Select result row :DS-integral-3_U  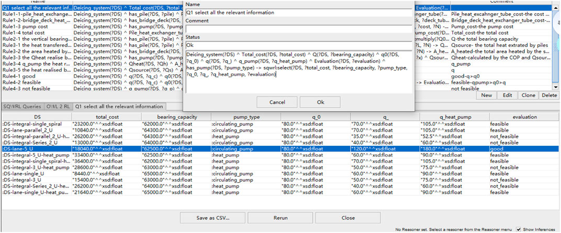tap(280, 180)
